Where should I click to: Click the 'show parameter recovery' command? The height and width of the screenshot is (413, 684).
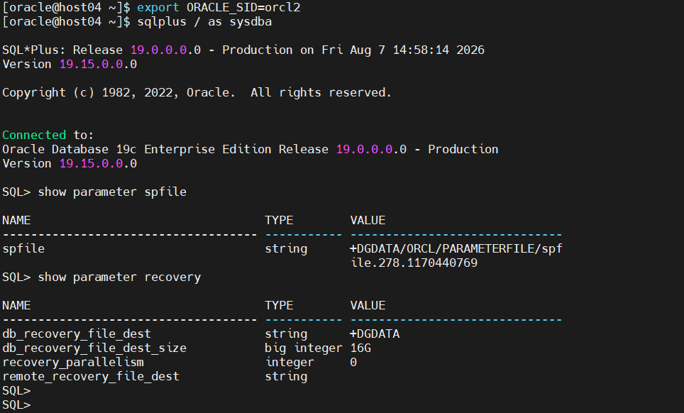coord(119,277)
